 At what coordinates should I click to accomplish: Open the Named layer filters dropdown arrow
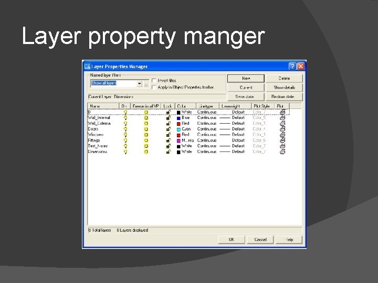[140, 83]
